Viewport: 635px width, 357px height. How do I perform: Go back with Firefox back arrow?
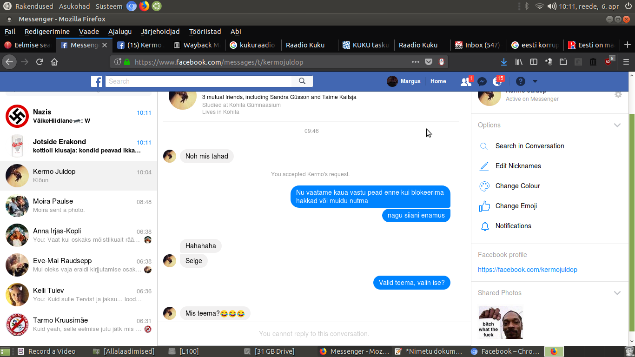coord(9,62)
